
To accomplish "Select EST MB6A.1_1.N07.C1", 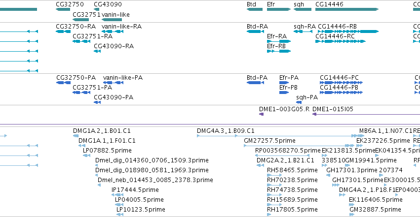I will pos(362,136).
